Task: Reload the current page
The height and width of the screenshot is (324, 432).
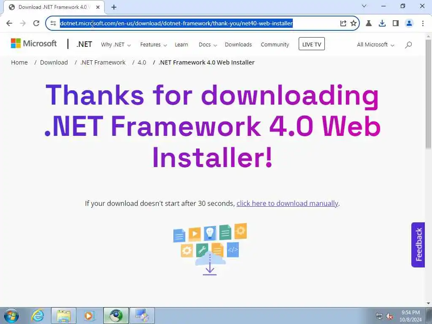Action: tap(36, 23)
